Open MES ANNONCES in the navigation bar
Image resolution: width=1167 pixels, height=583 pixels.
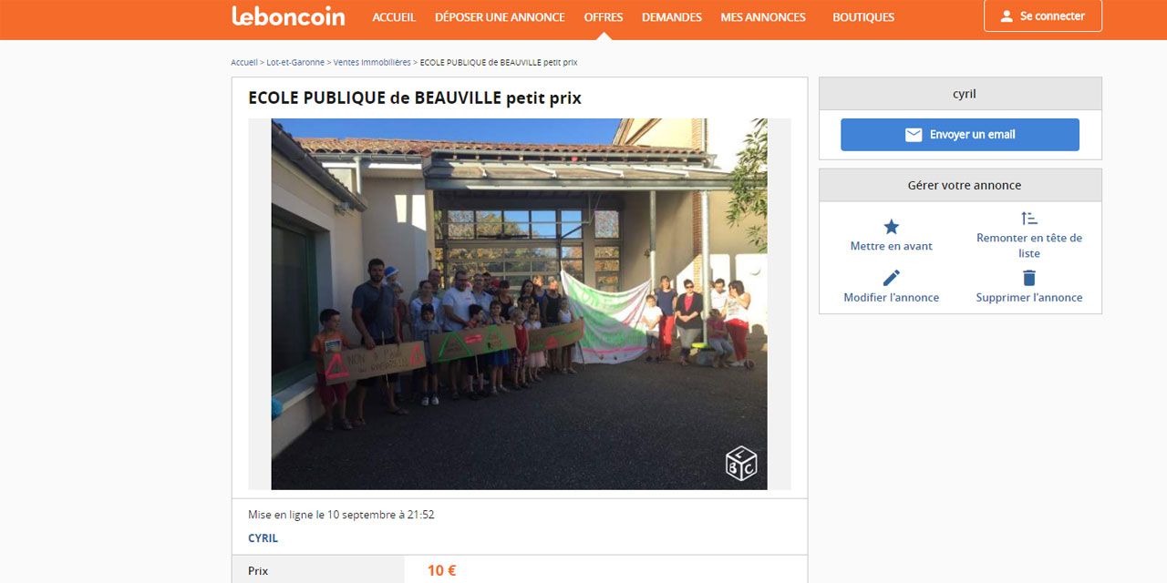tap(763, 17)
